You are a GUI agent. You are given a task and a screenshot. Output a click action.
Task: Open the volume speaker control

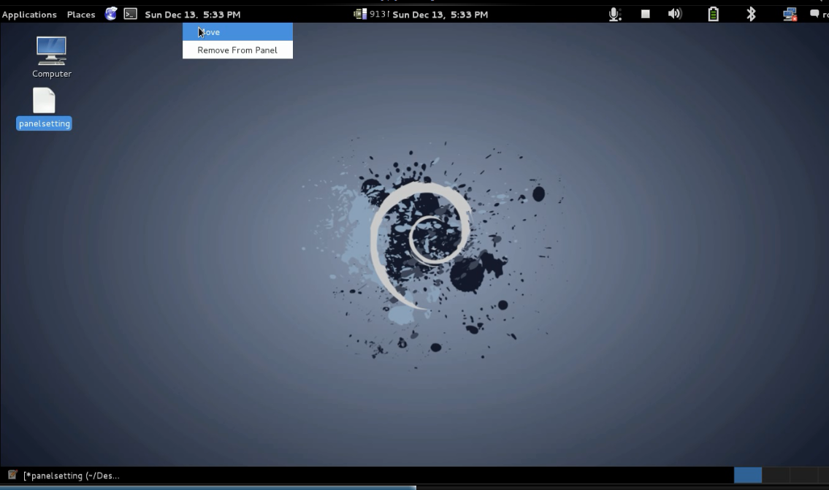pos(675,14)
